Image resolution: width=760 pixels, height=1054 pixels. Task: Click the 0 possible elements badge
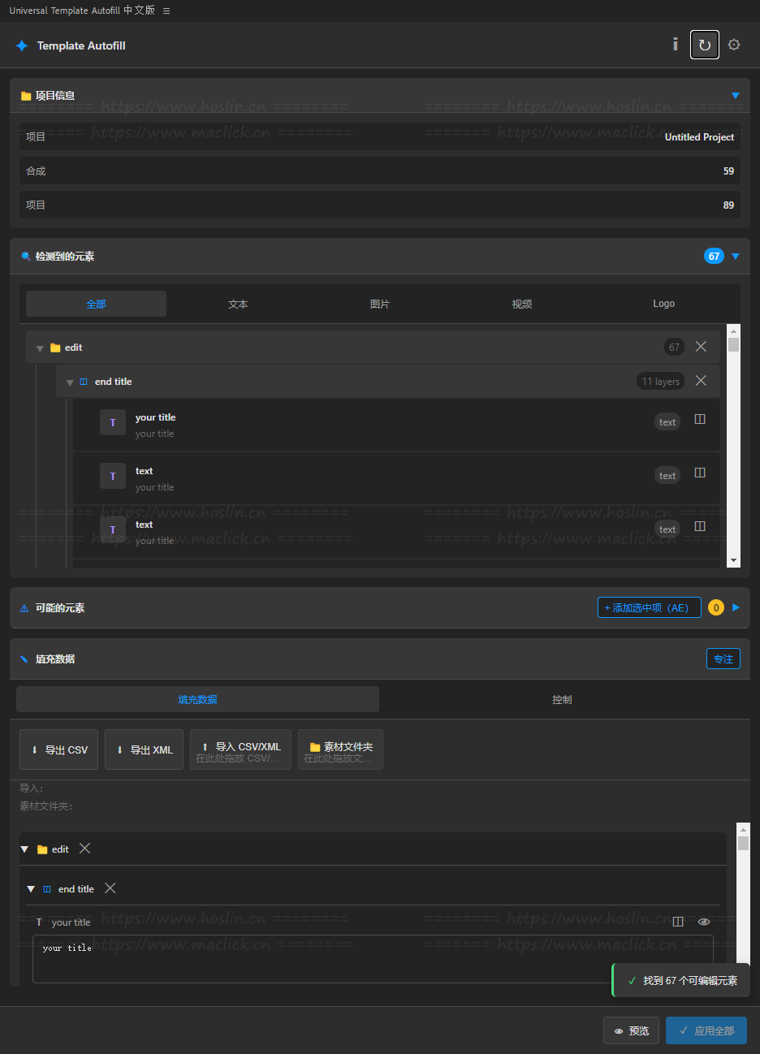(716, 607)
